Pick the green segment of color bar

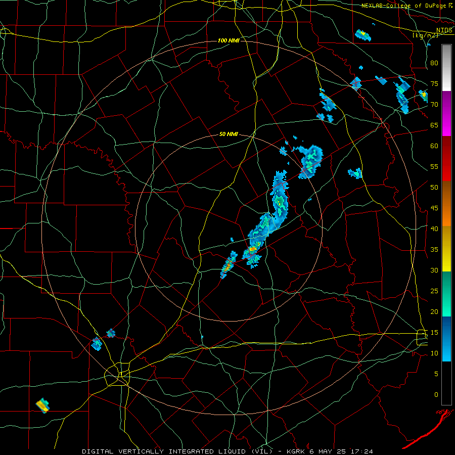pyautogui.click(x=446, y=294)
